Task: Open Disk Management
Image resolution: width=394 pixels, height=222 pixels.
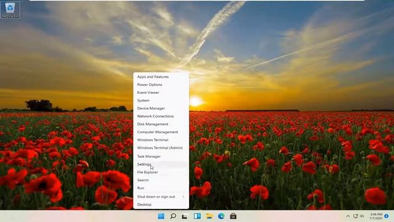Action: [x=161, y=124]
